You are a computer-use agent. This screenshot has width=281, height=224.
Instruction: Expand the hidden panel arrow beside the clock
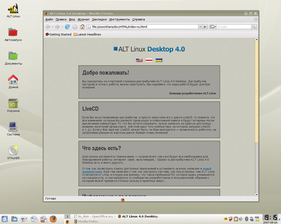pyautogui.click(x=279, y=219)
